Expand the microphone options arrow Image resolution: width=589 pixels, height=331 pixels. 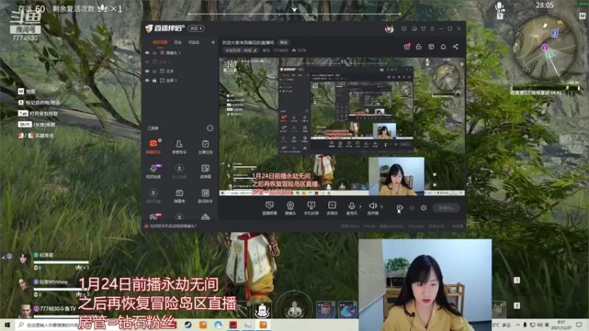[360, 207]
